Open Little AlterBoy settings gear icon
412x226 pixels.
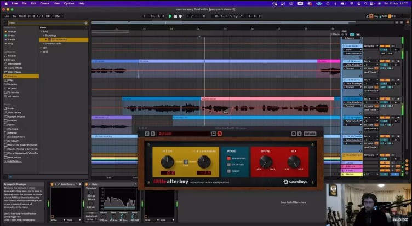(294, 134)
